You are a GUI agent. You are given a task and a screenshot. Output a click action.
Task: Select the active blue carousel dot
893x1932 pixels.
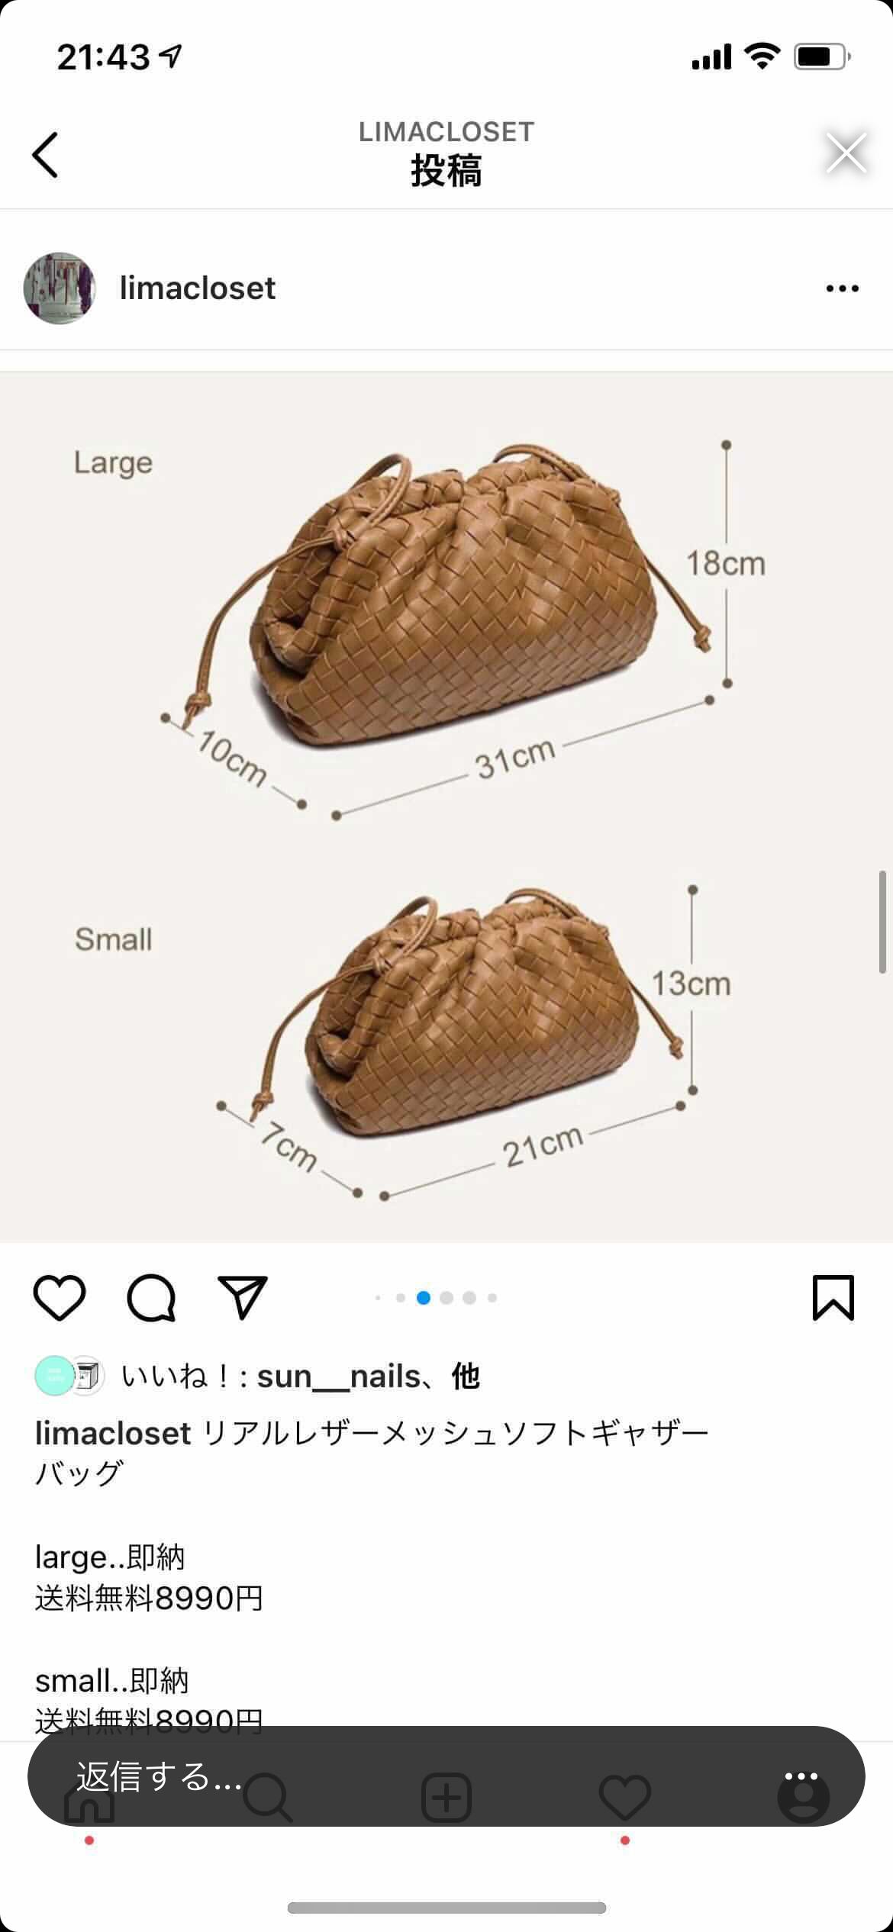click(424, 1297)
